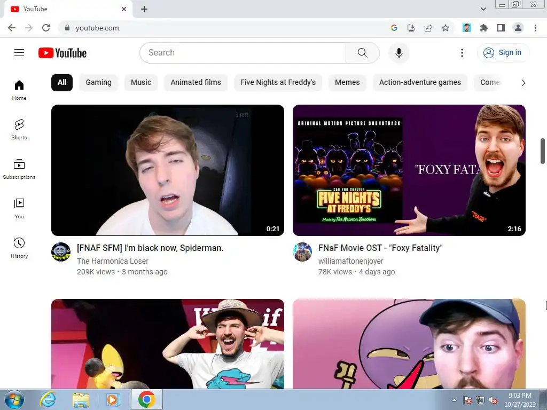Reload the page
The image size is (547, 410).
coord(46,28)
